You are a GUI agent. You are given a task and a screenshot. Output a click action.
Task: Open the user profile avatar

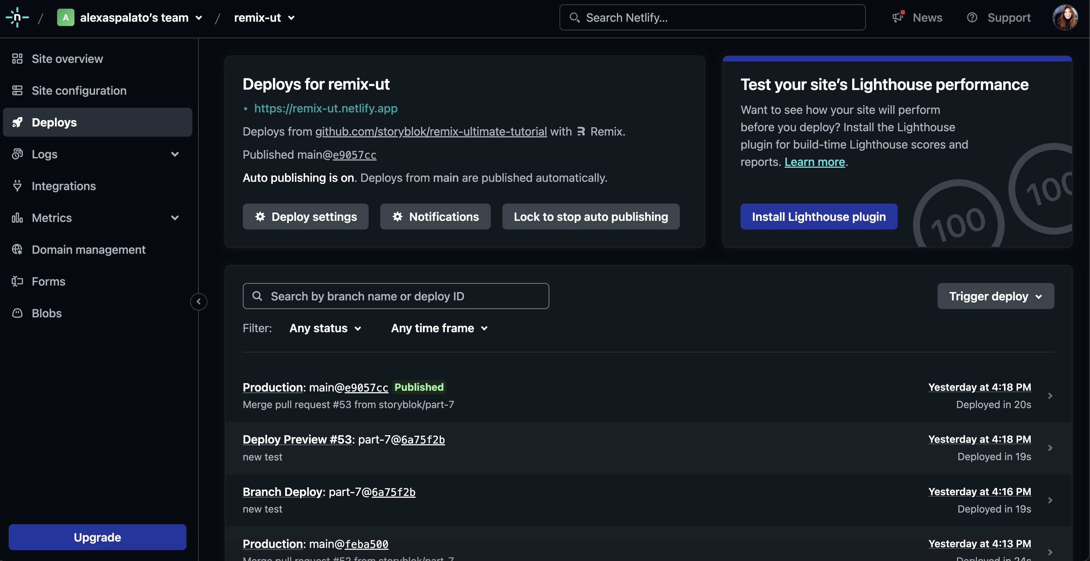tap(1065, 17)
